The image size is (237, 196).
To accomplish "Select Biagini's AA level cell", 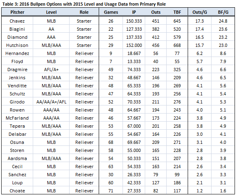I will point(51,29).
